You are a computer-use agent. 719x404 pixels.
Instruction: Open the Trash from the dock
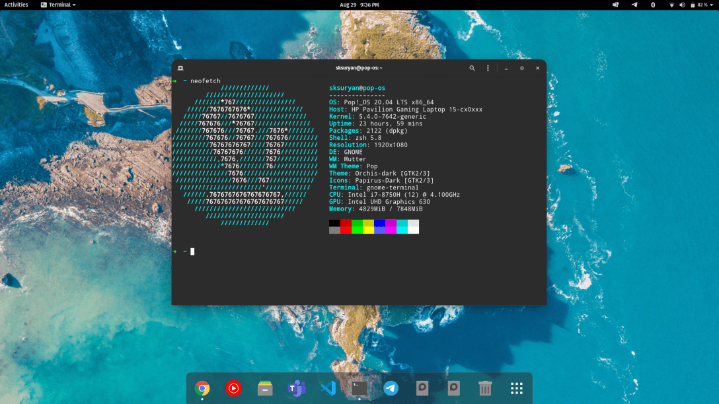[x=485, y=388]
